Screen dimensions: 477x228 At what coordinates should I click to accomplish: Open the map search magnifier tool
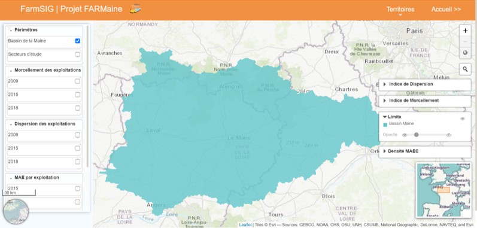pos(465,69)
